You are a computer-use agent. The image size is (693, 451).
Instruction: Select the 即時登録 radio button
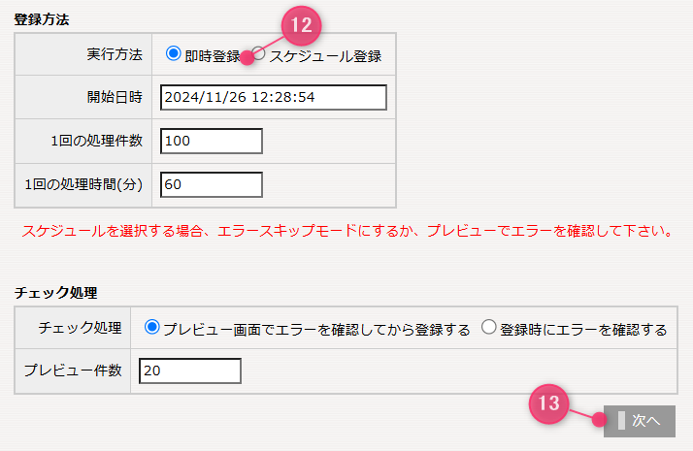point(174,54)
